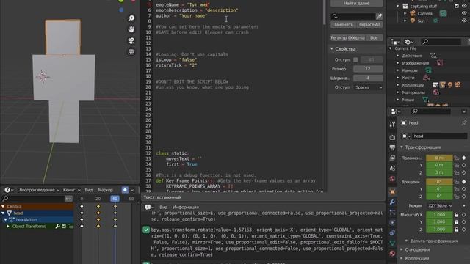
Task: Open the Material properties tab icon
Action: [x=392, y=254]
